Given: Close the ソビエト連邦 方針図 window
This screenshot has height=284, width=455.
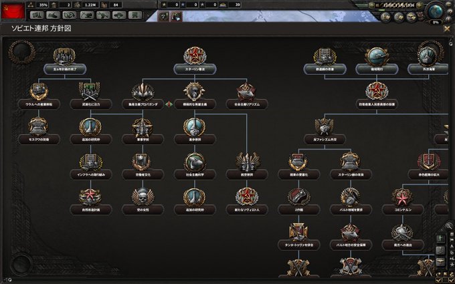Looking at the screenshot, I should pyautogui.click(x=446, y=29).
